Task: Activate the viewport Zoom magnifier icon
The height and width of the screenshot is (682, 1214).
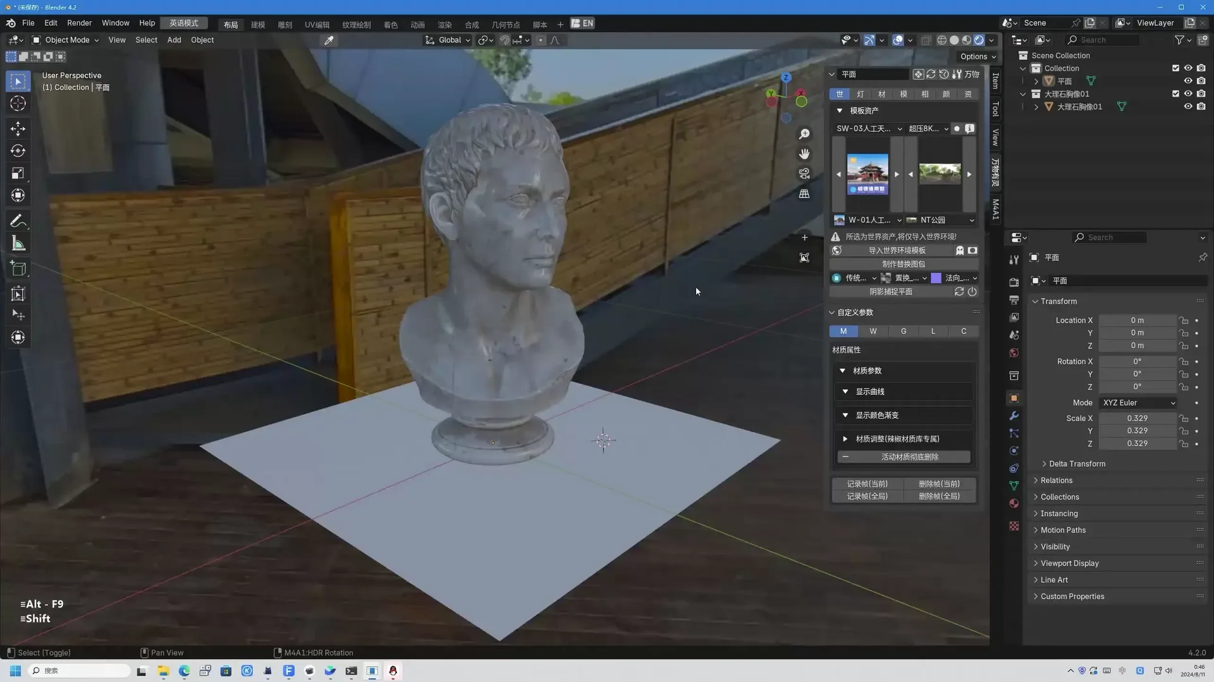Action: coord(804,134)
